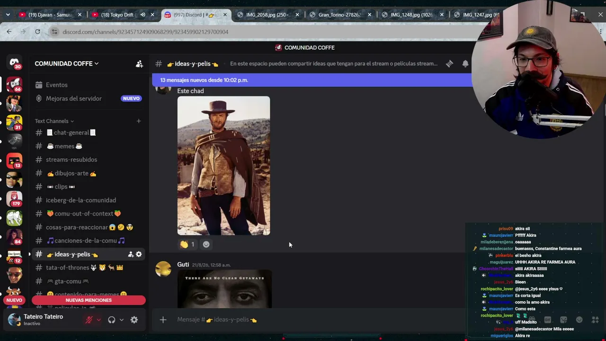Screen dimensions: 606x341
Task: Create invite for ideas-y-pelis channel
Action: [130, 254]
